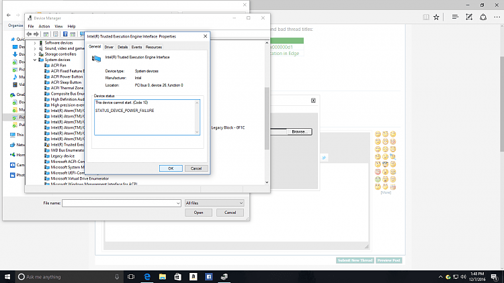Select the General tab
This screenshot has width=504, height=283.
[95, 46]
